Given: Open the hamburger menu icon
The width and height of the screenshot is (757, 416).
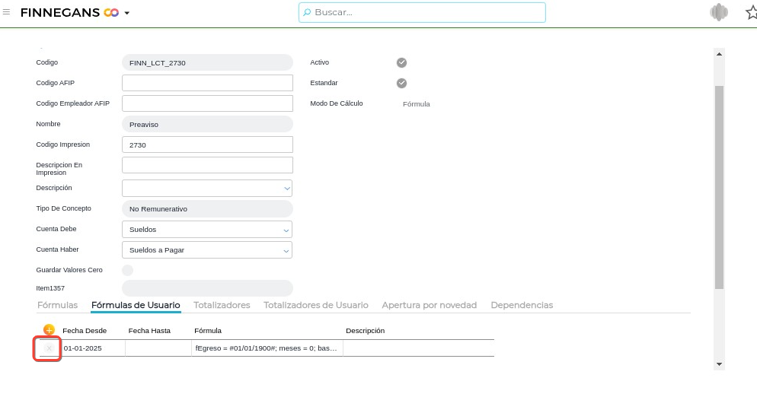Looking at the screenshot, I should coord(7,12).
